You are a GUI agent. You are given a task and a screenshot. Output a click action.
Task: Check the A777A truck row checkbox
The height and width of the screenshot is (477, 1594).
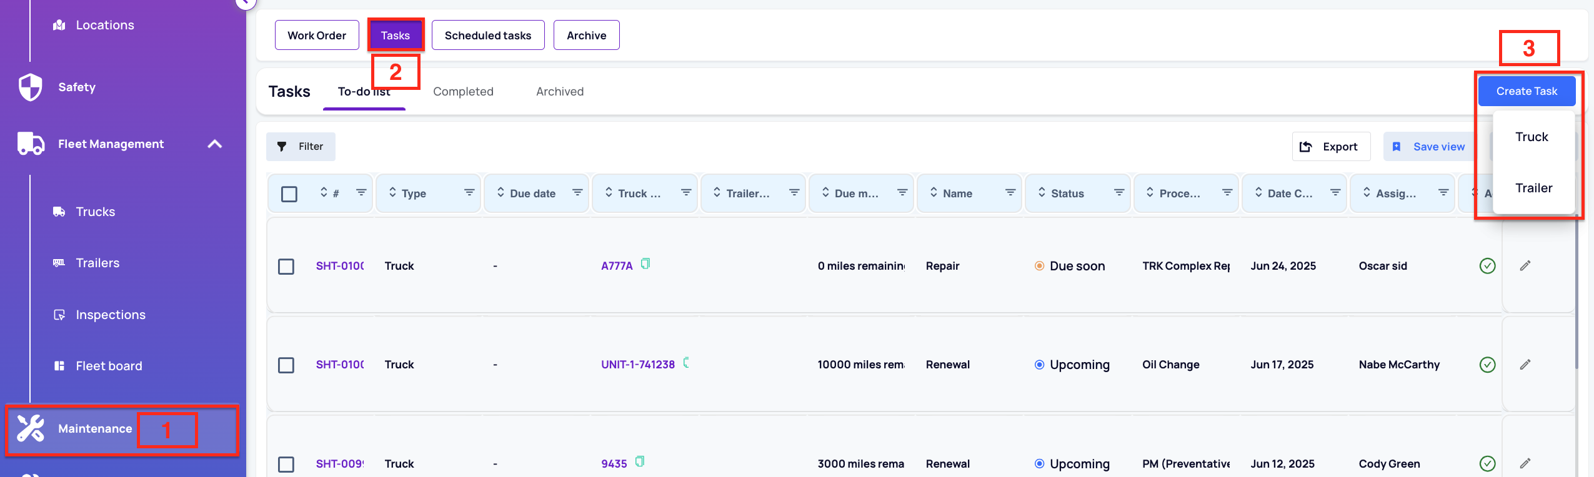286,267
